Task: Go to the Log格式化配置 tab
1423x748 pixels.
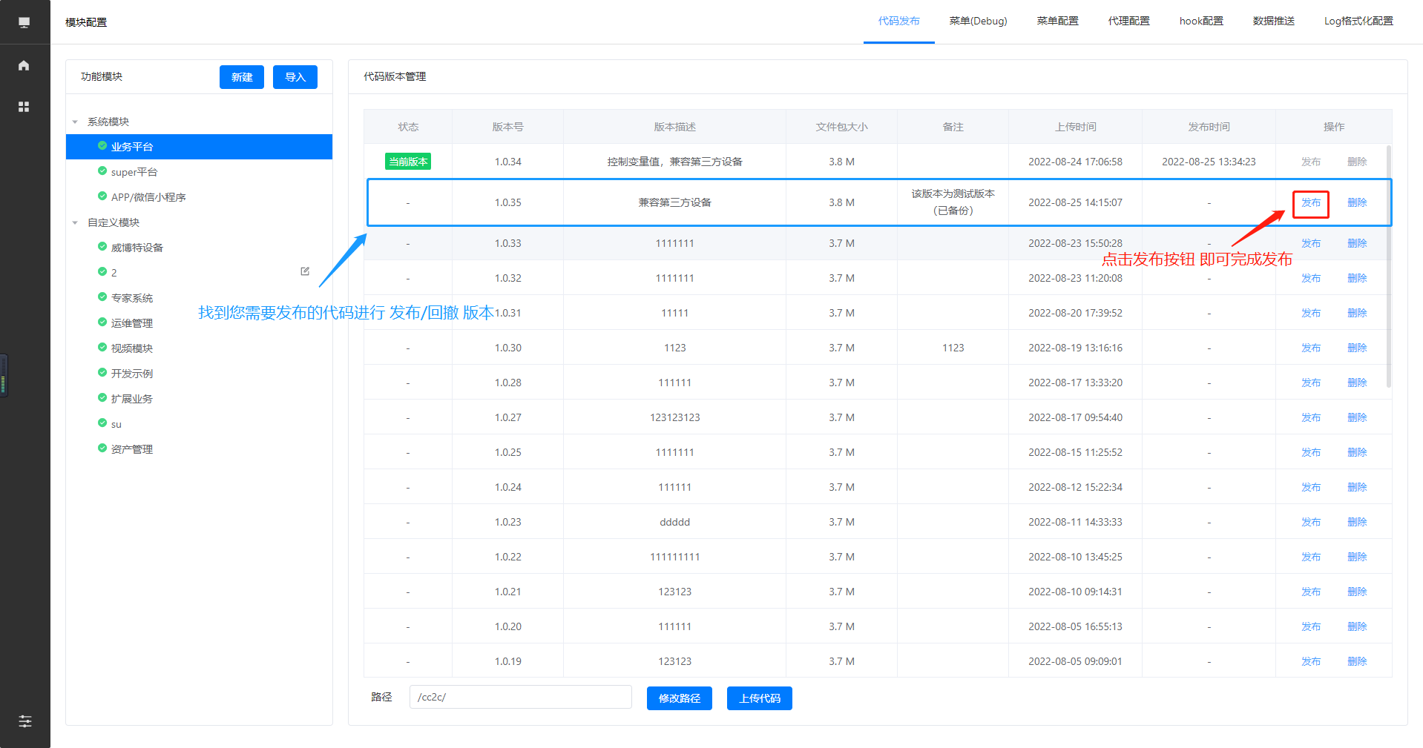Action: (1358, 21)
